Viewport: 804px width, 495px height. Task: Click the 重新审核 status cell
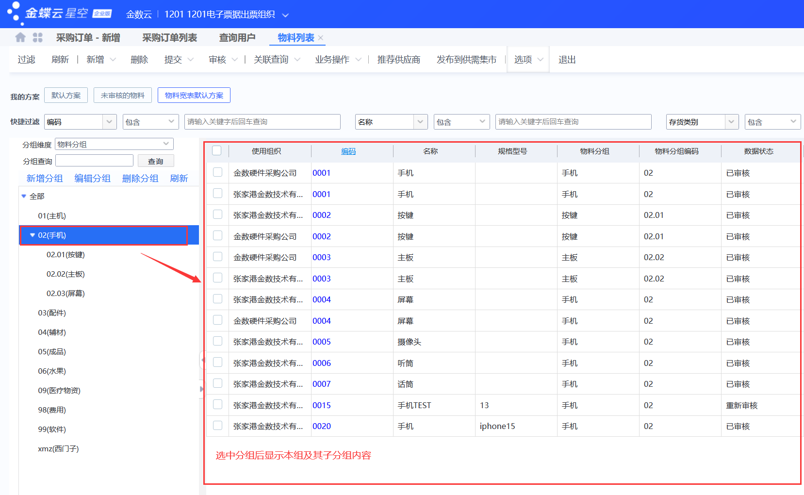tap(742, 405)
